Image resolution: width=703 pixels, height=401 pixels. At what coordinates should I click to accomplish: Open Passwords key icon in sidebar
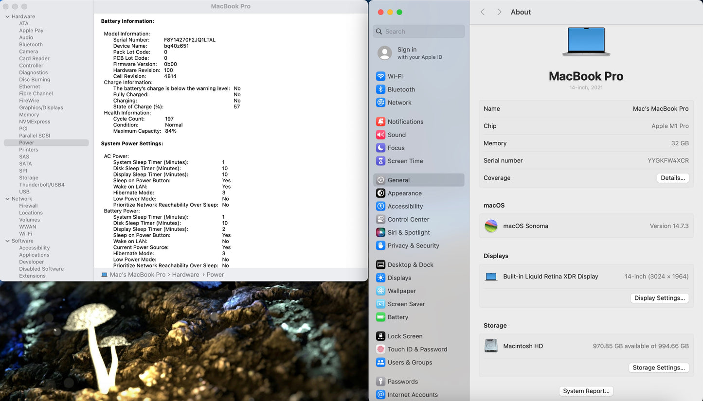(x=380, y=381)
